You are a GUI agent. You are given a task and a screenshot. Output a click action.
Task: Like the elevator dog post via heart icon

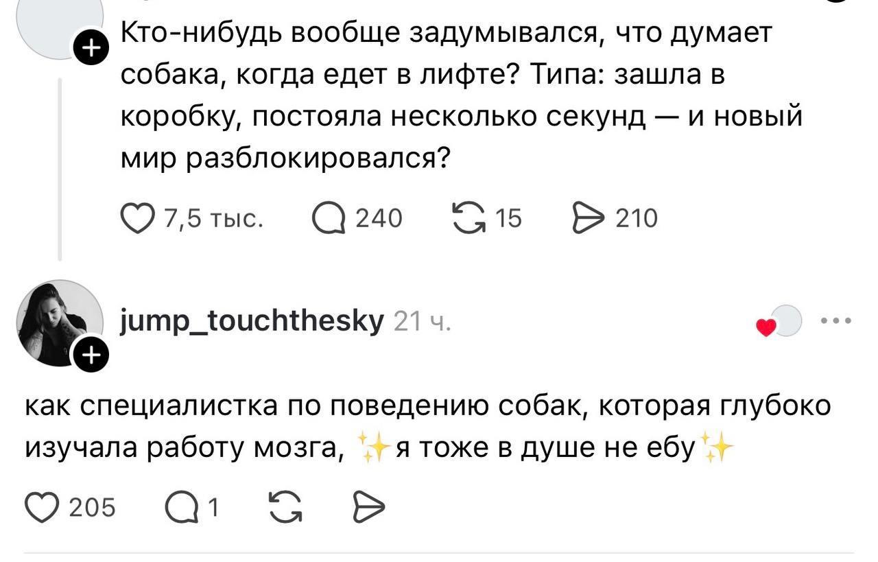(x=137, y=218)
